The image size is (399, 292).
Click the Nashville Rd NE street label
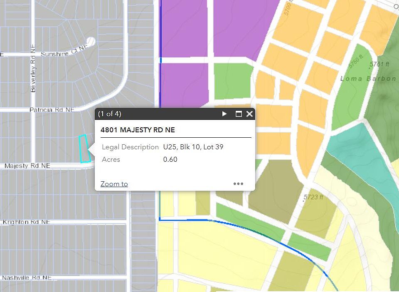pyautogui.click(x=27, y=278)
